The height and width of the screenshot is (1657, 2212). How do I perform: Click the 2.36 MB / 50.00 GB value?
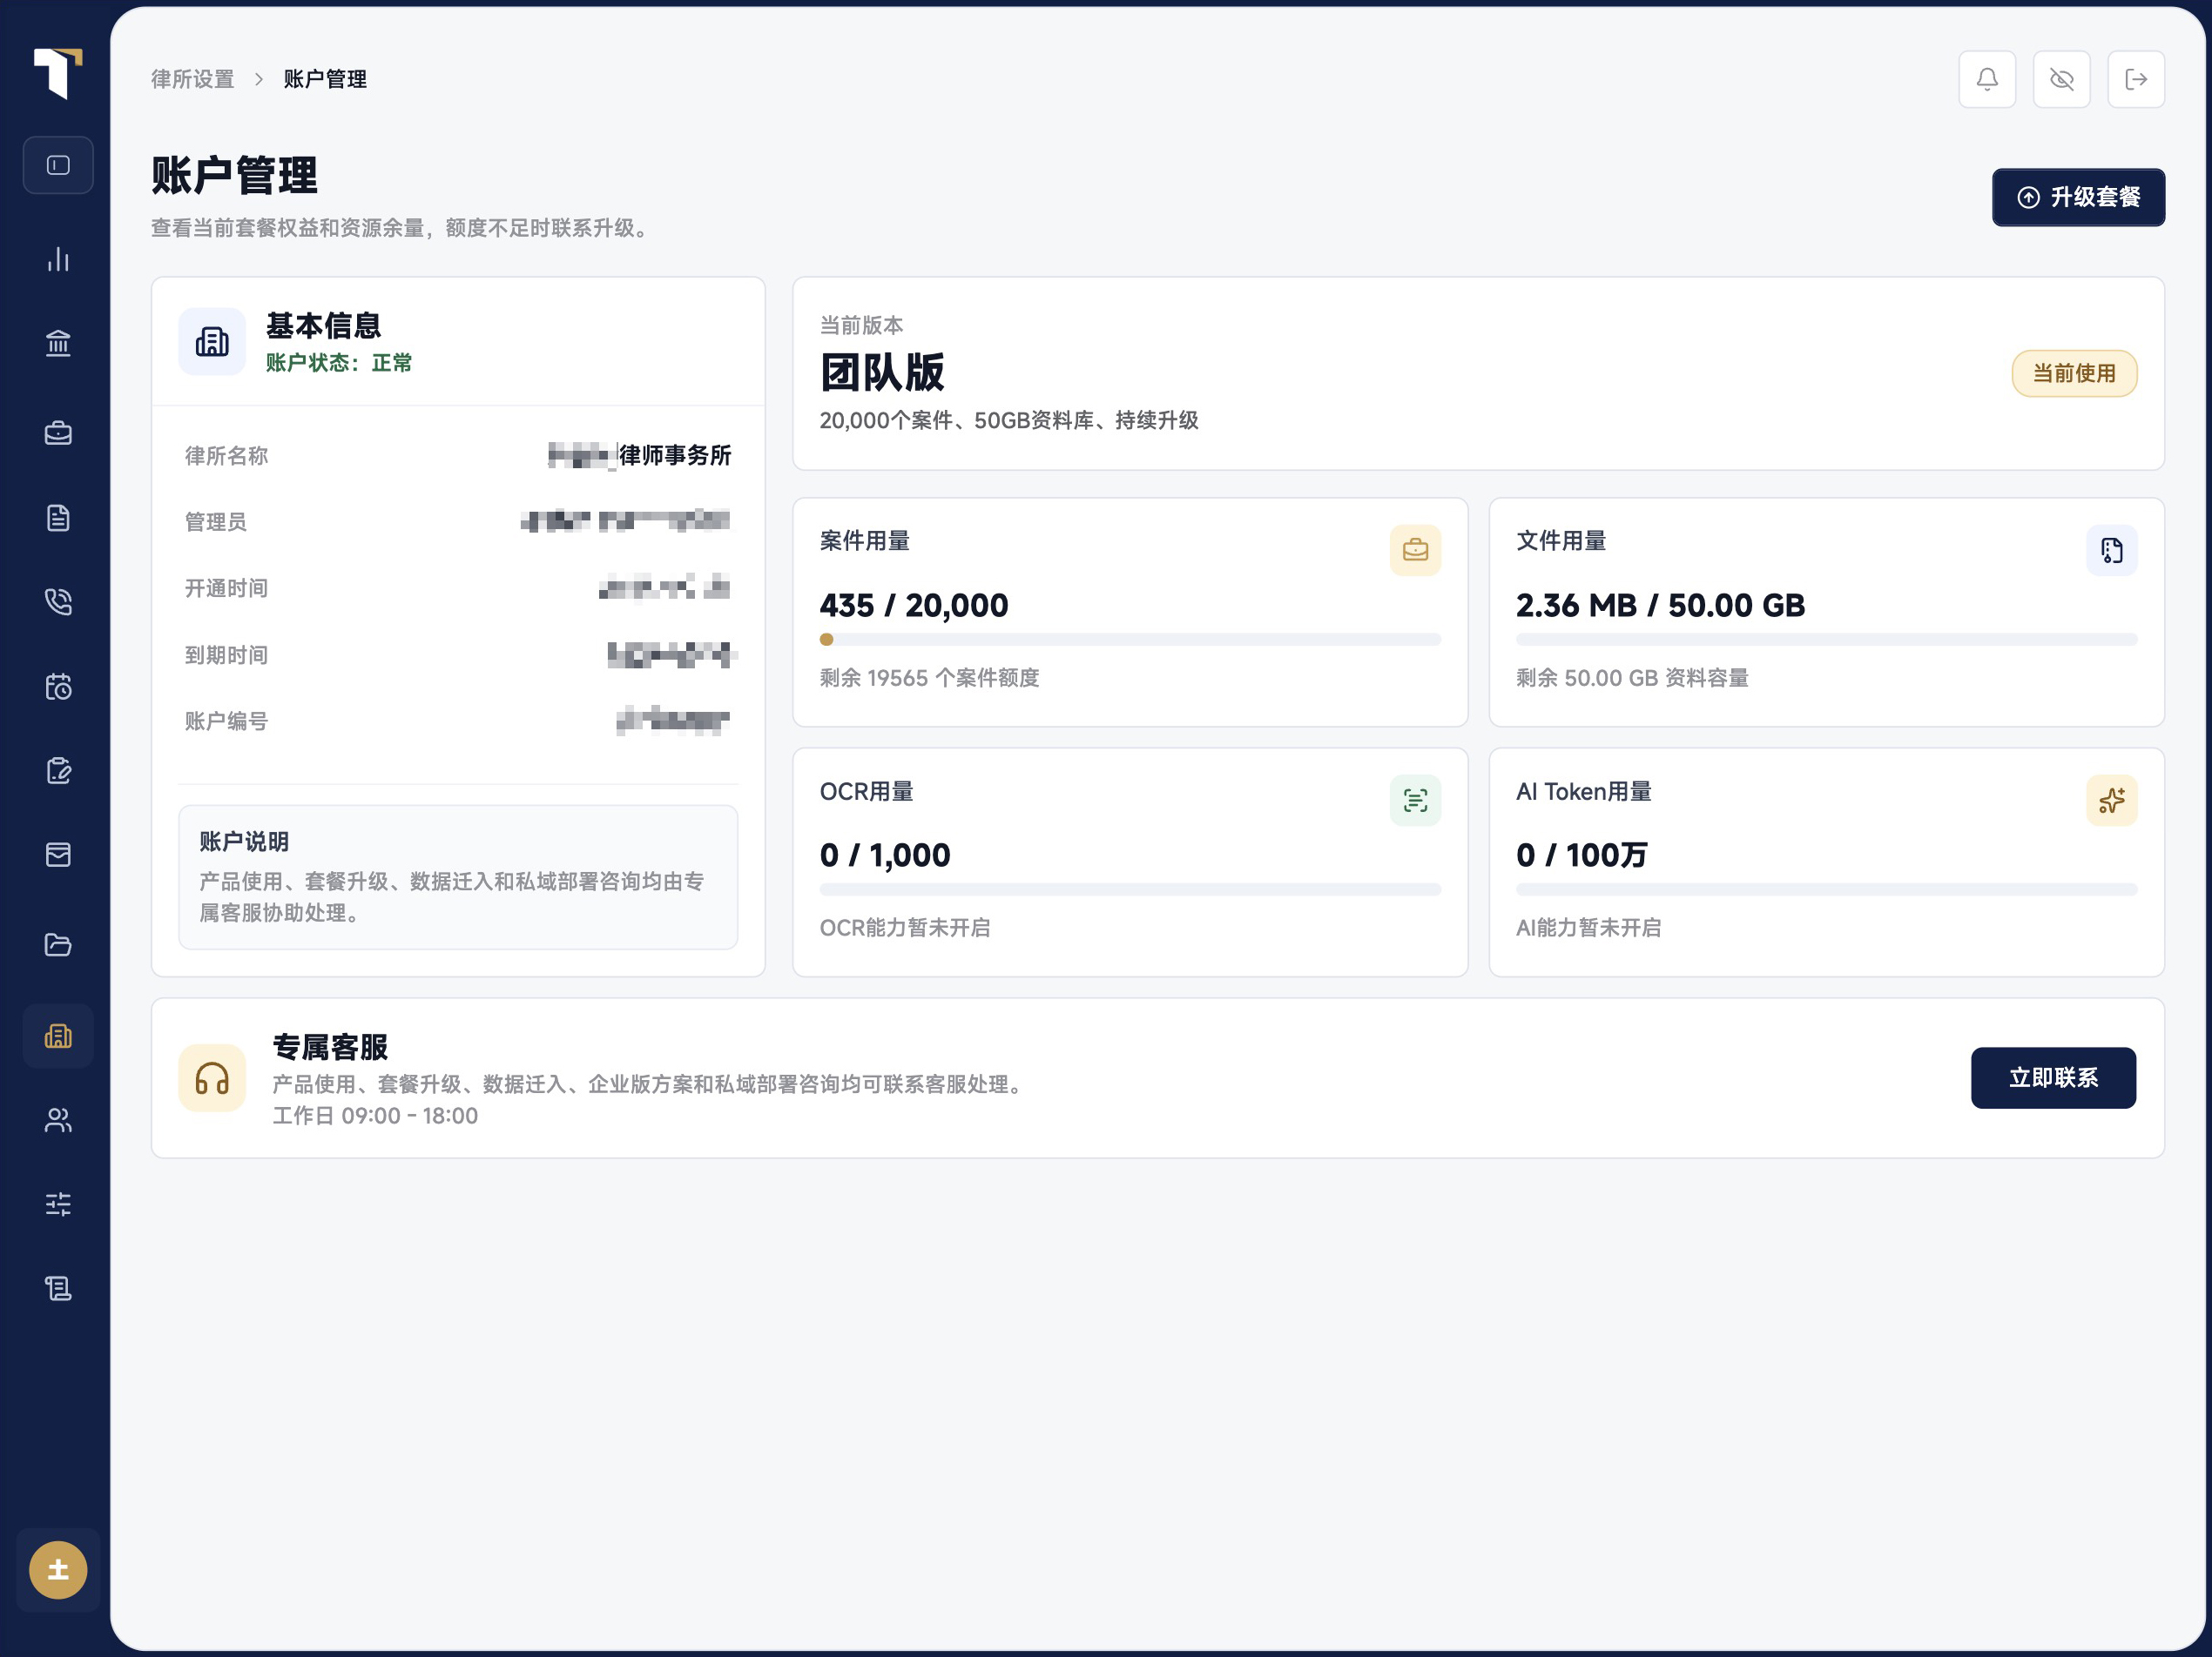pos(1660,606)
